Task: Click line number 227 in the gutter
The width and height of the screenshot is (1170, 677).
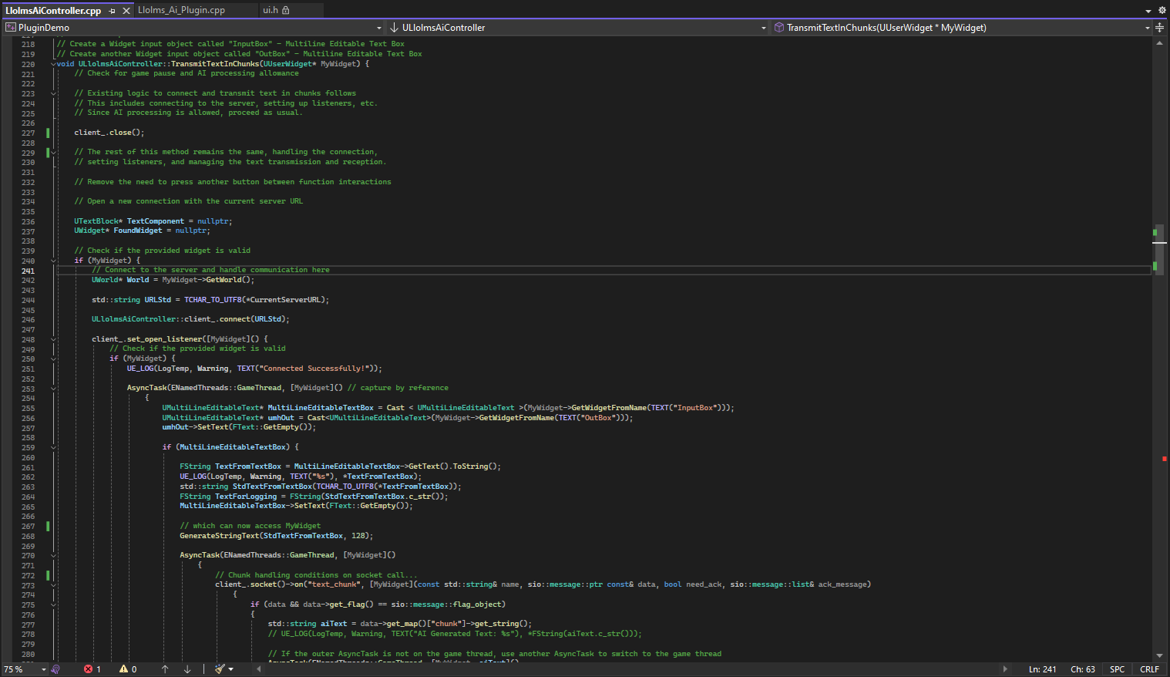Action: pyautogui.click(x=28, y=133)
